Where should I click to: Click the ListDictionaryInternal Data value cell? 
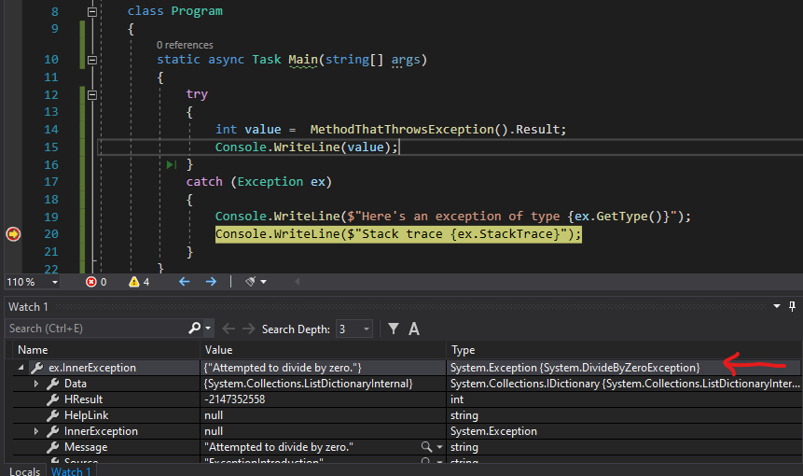[x=308, y=384]
